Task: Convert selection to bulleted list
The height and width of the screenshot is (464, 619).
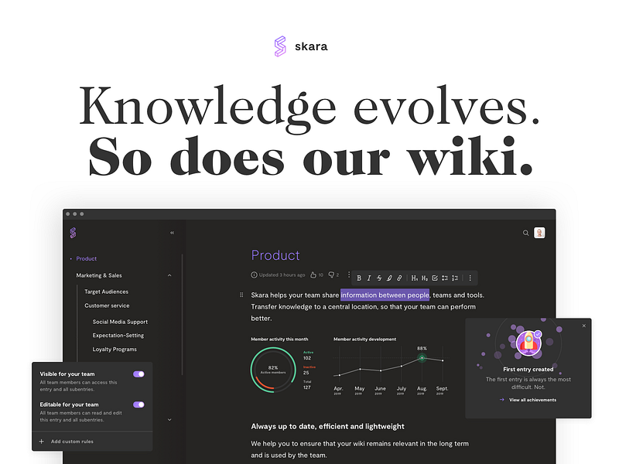Action: click(445, 278)
